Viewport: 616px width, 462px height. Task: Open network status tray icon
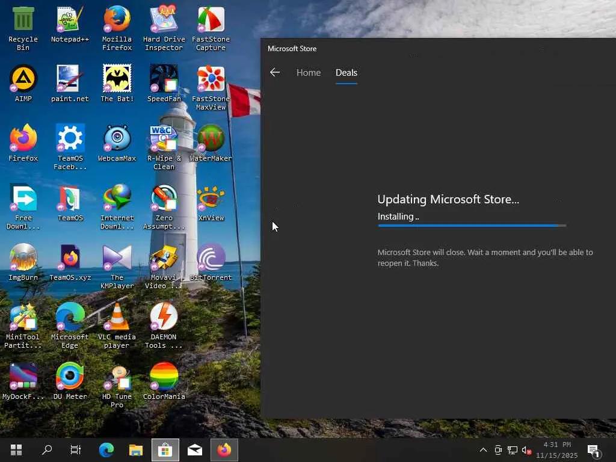tap(513, 450)
